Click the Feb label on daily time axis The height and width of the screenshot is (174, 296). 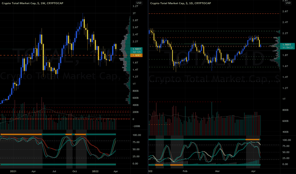185,171
